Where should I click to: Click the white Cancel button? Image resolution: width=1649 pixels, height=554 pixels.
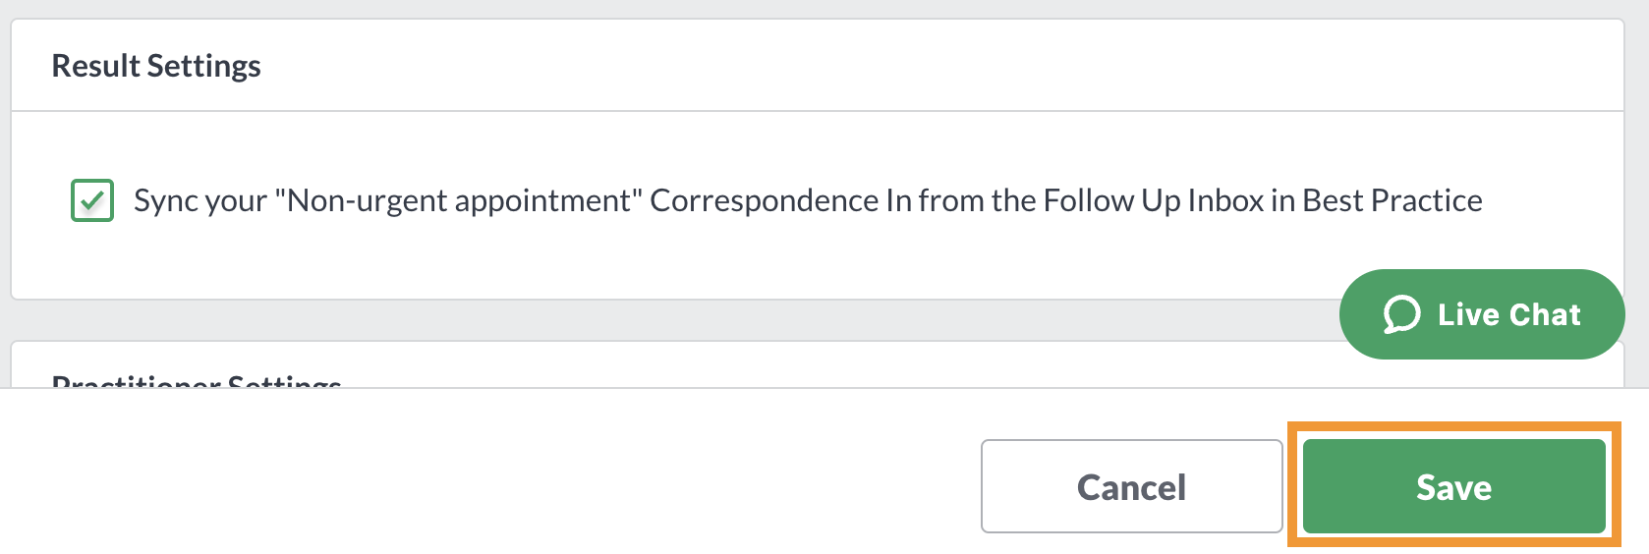pos(1131,486)
